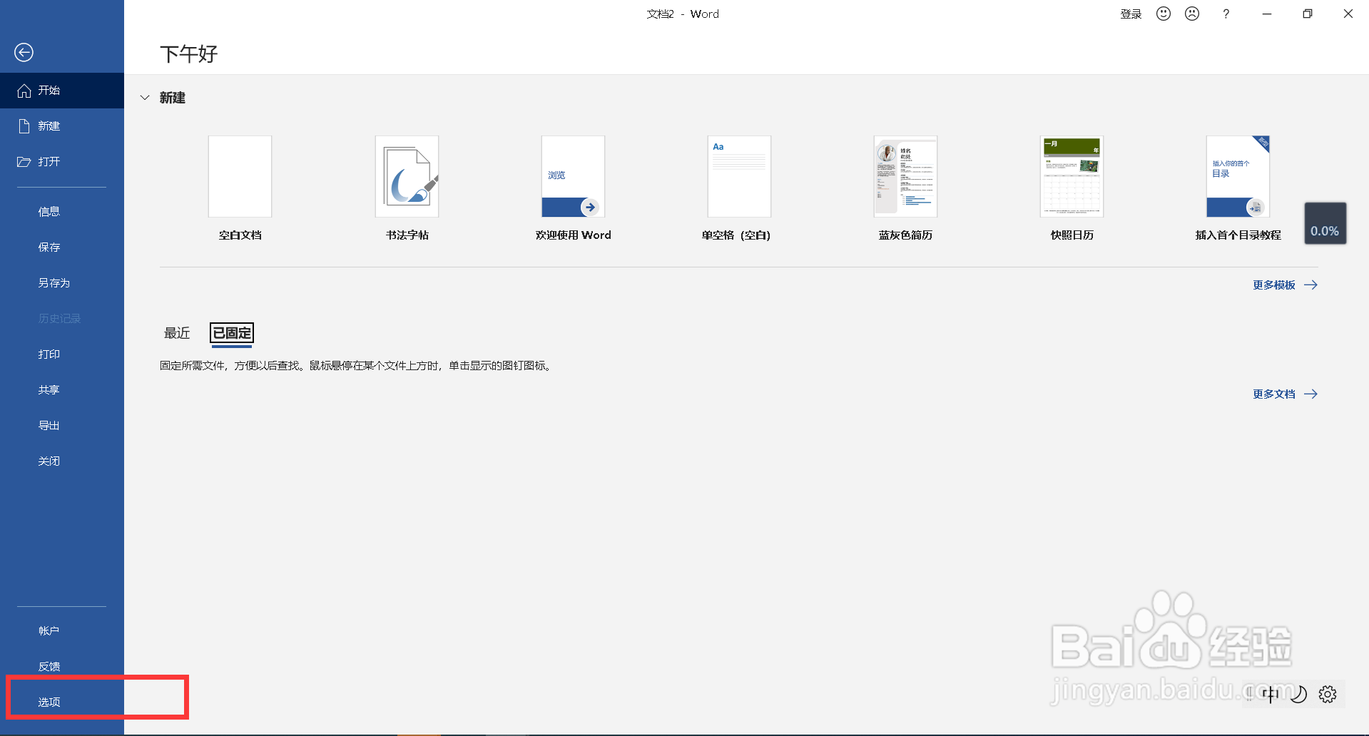Image resolution: width=1369 pixels, height=736 pixels.
Task: Open the 欢迎使用 Word tour template
Action: [x=573, y=176]
